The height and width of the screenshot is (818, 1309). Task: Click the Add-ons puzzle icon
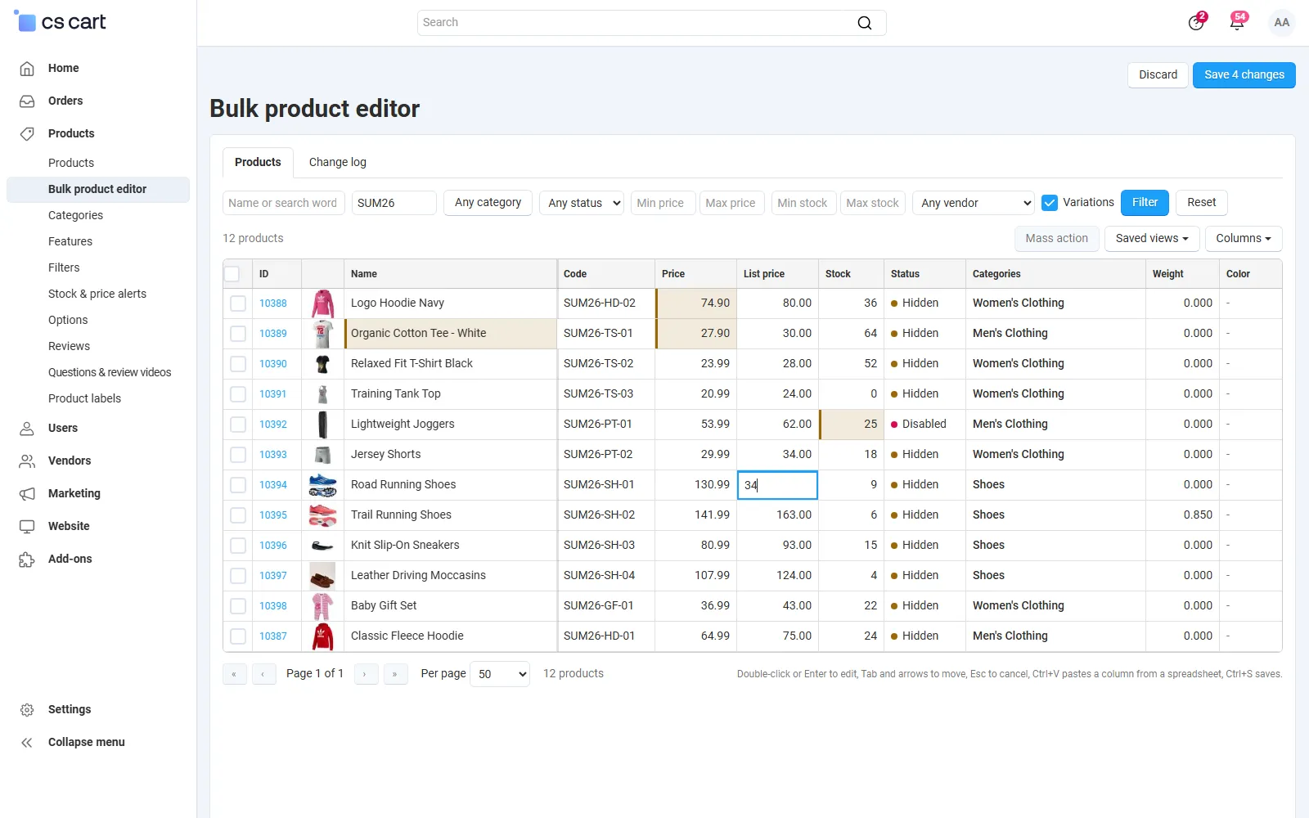click(x=27, y=559)
